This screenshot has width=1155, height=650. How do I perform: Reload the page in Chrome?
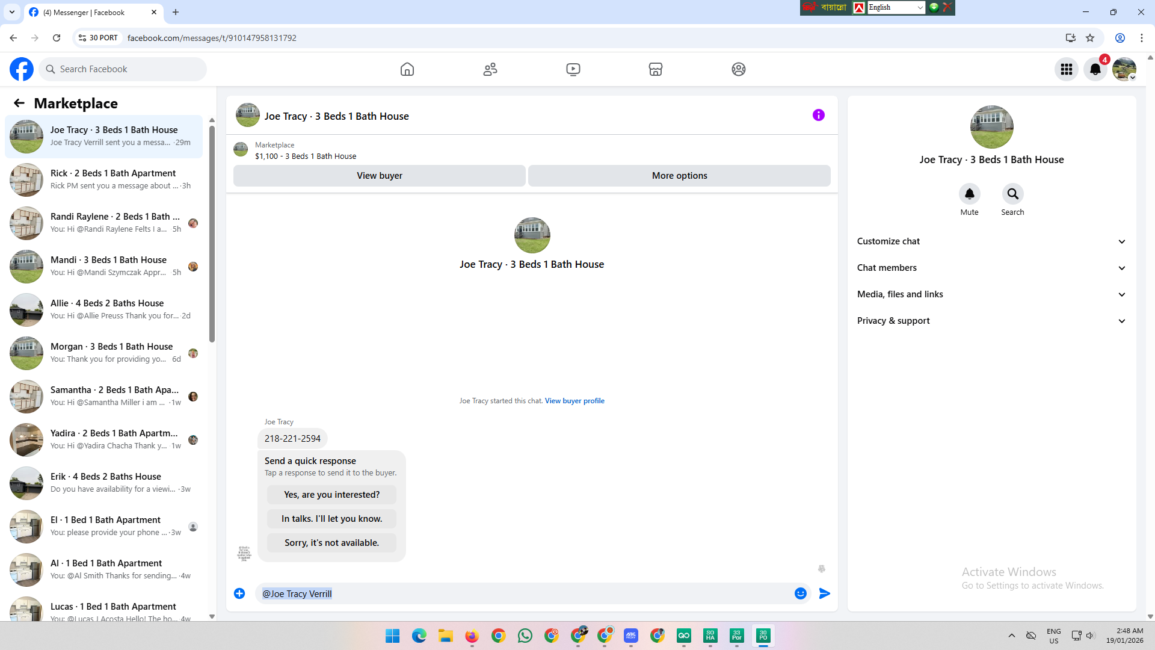point(57,38)
